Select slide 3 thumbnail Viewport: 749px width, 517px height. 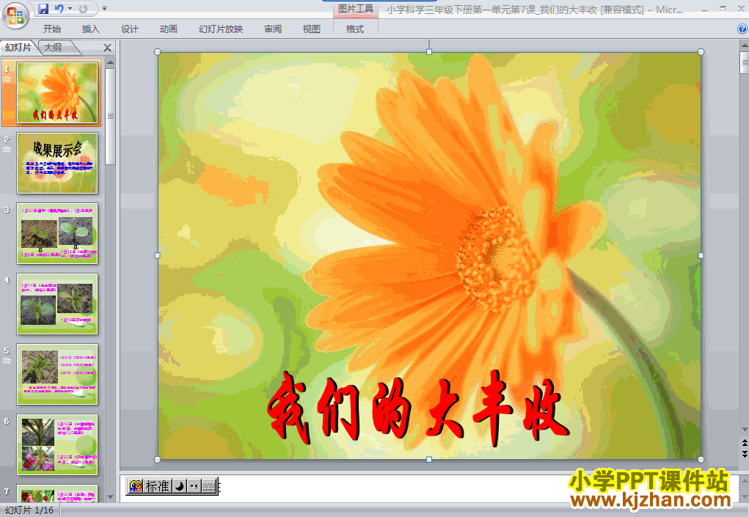point(57,233)
